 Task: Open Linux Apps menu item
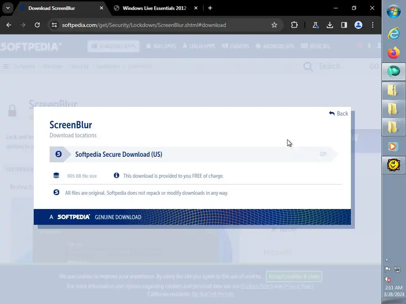(199, 46)
